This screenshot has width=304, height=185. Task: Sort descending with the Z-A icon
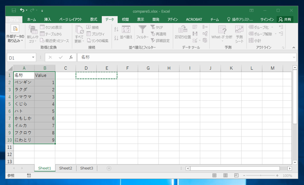(116, 38)
